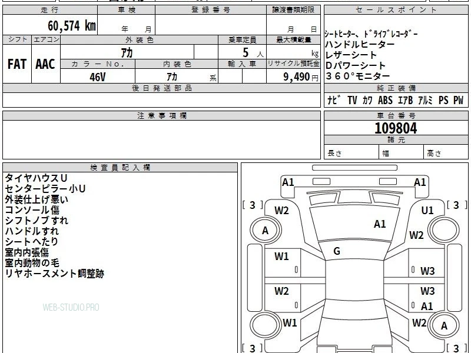Viewport: 471px width, 353px height.
Task: Select the ハンドルヒーター sales point
Action: point(360,45)
